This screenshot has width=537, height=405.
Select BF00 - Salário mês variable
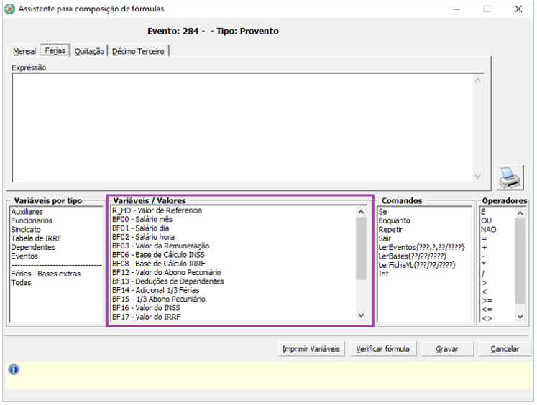click(x=142, y=219)
